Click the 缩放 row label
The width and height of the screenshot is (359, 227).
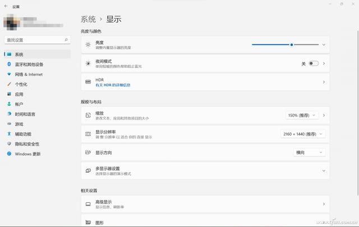(x=100, y=113)
